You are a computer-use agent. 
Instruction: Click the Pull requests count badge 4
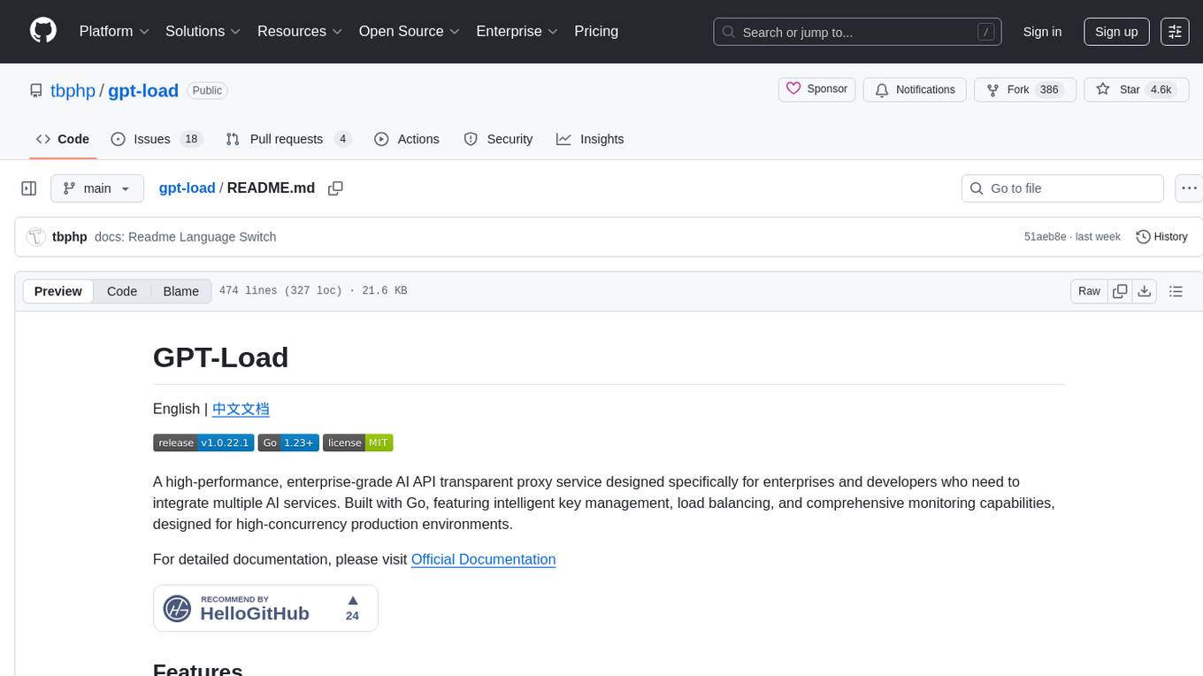point(342,139)
